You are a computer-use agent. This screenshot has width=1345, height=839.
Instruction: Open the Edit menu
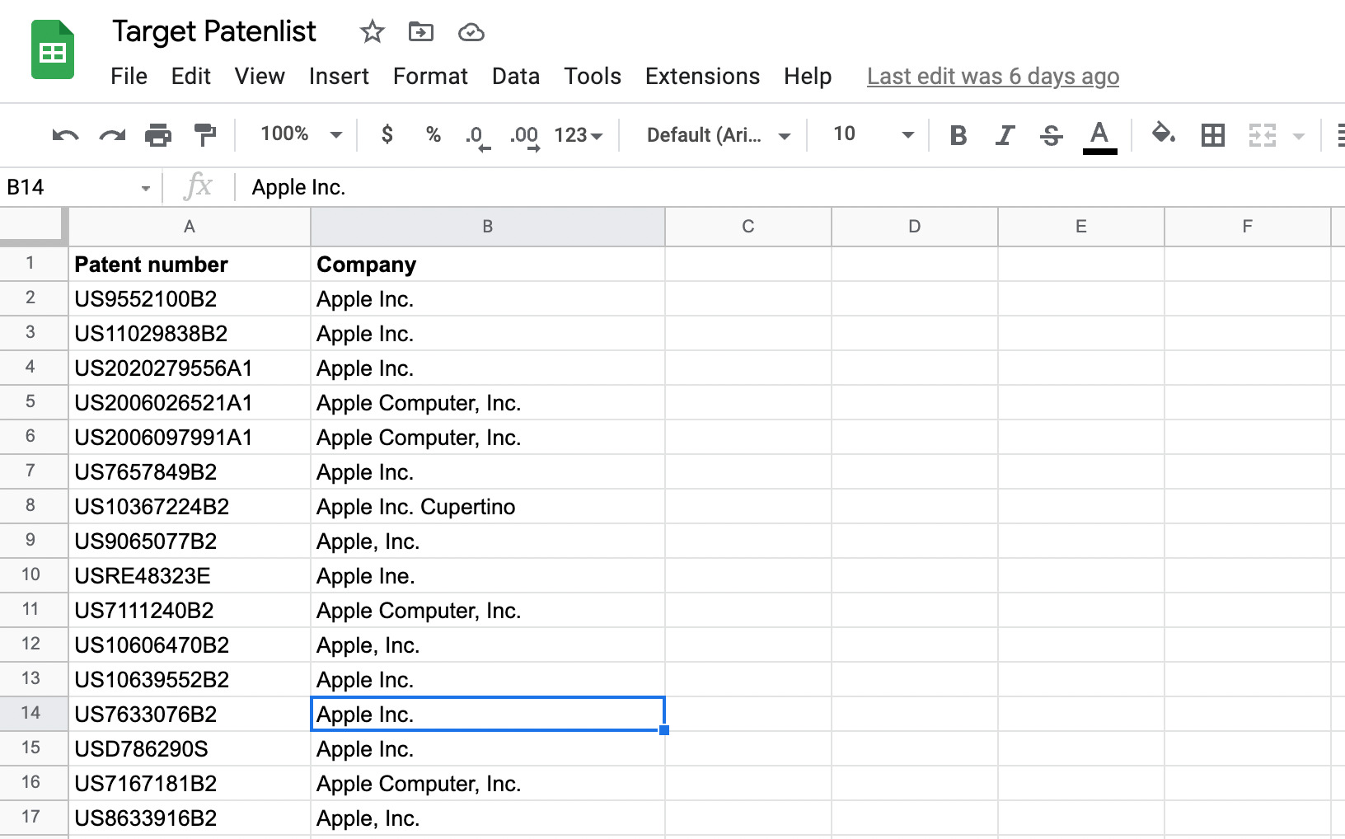[191, 77]
